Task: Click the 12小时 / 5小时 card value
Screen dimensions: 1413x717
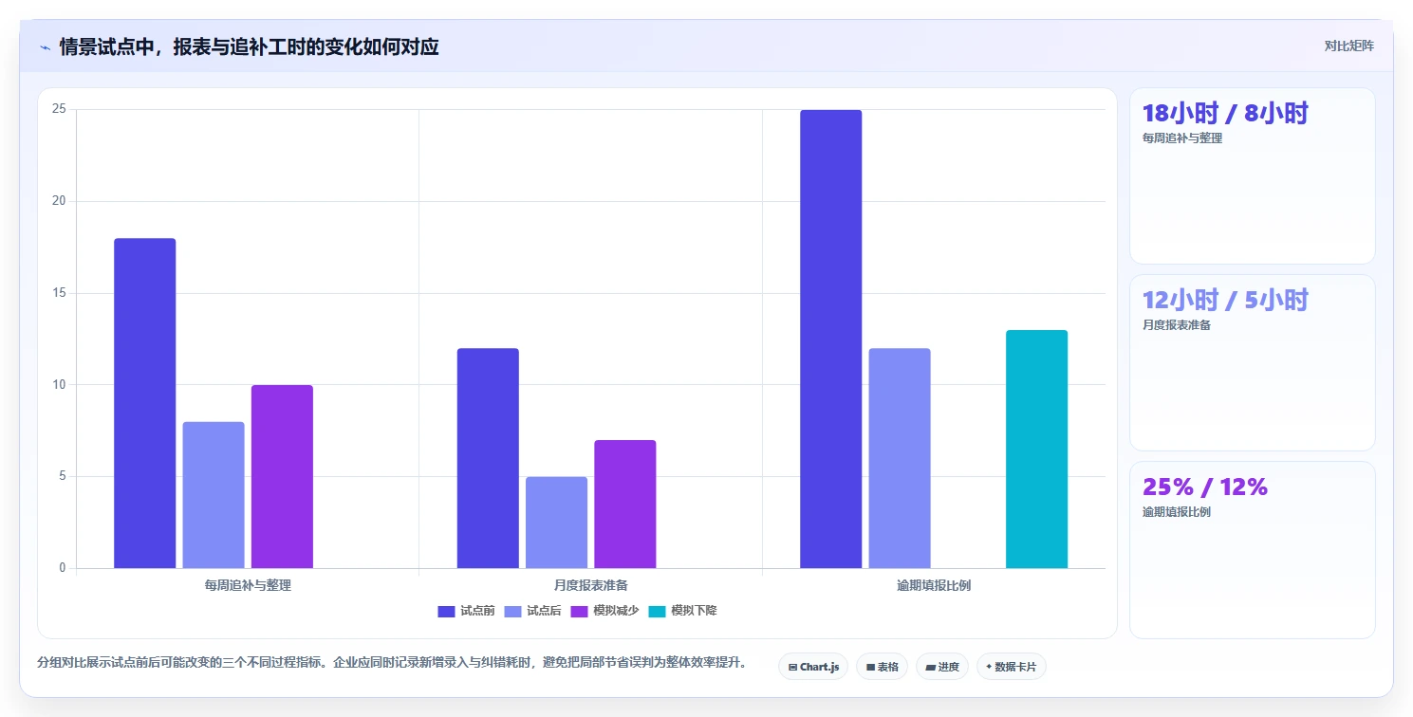Action: coord(1225,301)
